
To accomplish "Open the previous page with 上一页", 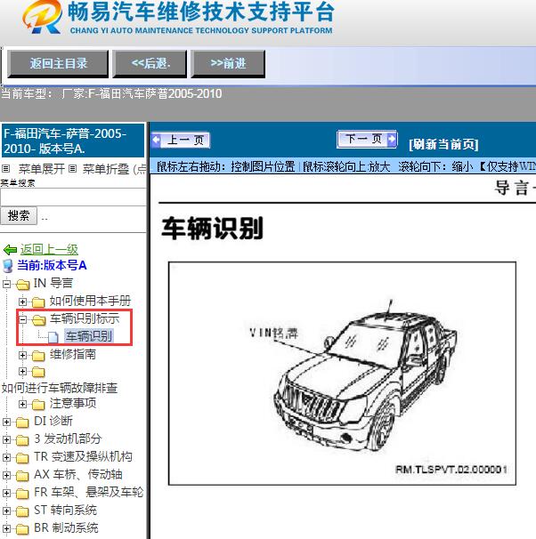I will coord(181,141).
